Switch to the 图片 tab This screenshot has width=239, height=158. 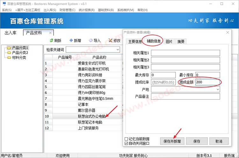169,41
